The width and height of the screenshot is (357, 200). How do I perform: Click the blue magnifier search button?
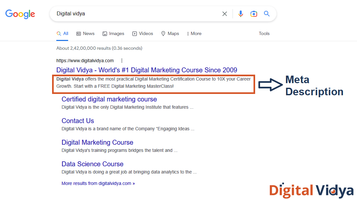click(267, 14)
